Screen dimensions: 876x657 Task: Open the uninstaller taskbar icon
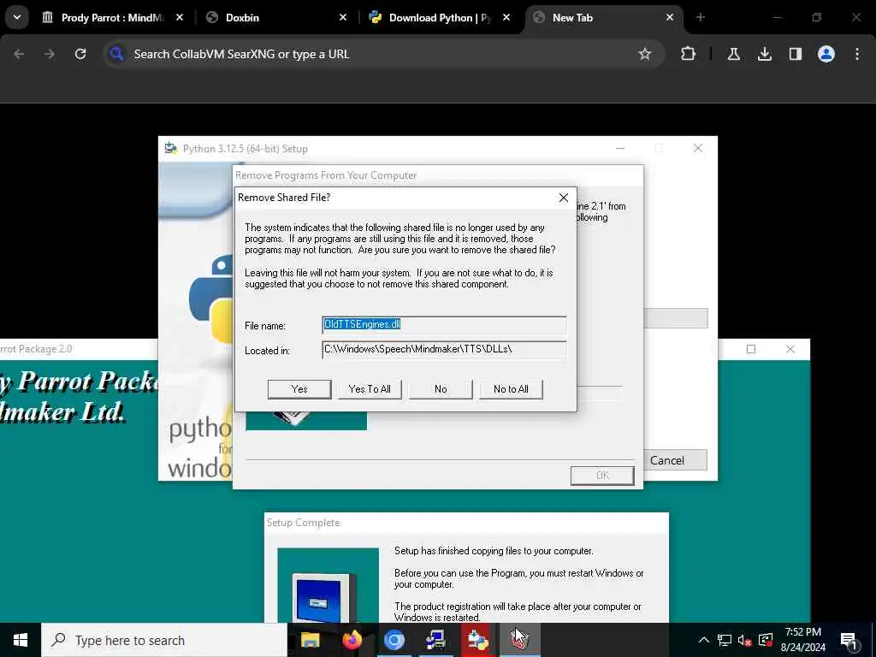[x=519, y=640]
